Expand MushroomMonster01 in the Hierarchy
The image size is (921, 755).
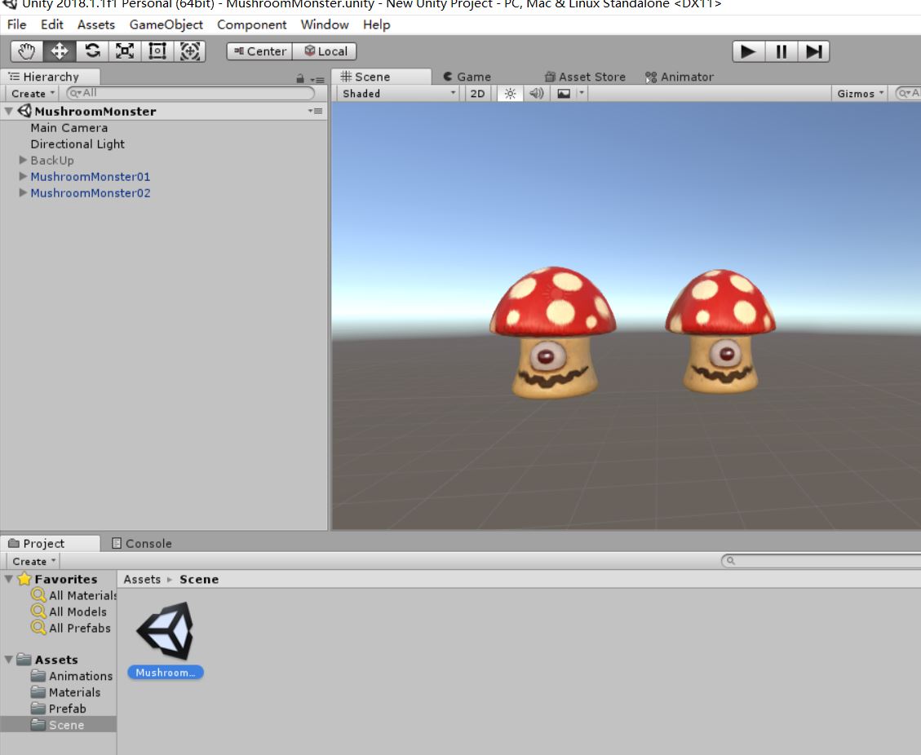click(22, 176)
